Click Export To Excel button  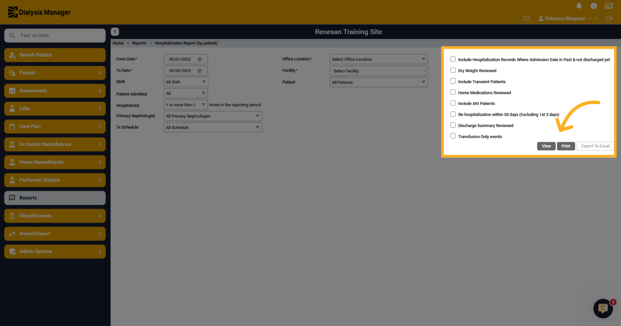(x=595, y=146)
